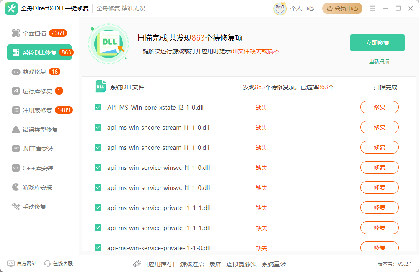Click the 系统DLL文件 section header
Screen dimensions: 419x272
pos(127,87)
